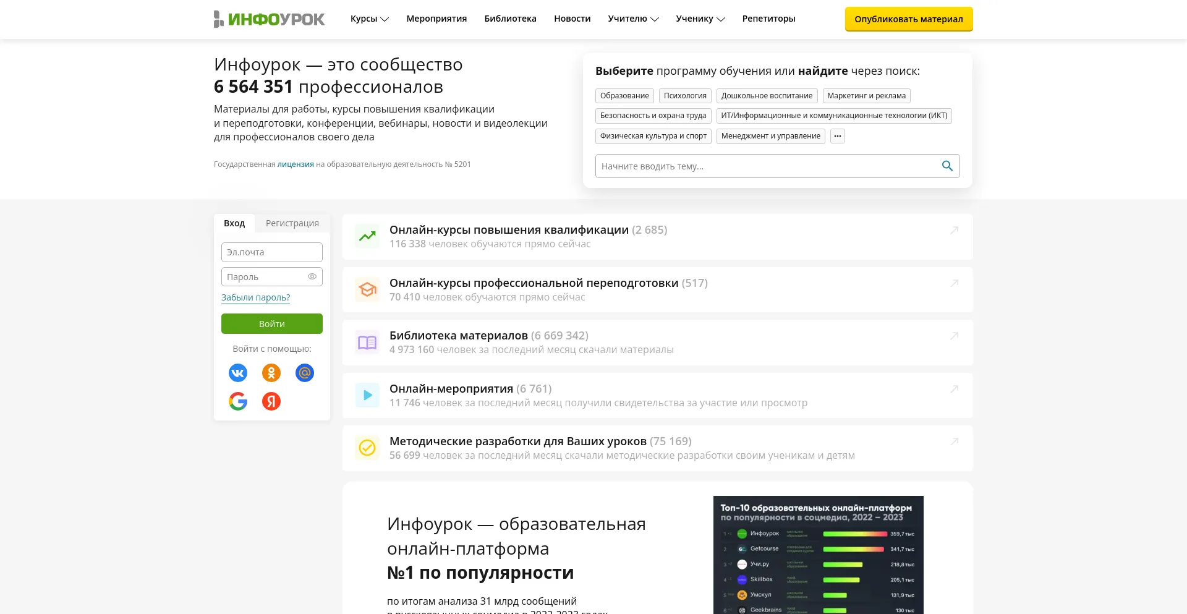Open Репетиторы in the top menu
Screen dimensions: 1187x614
pyautogui.click(x=768, y=19)
